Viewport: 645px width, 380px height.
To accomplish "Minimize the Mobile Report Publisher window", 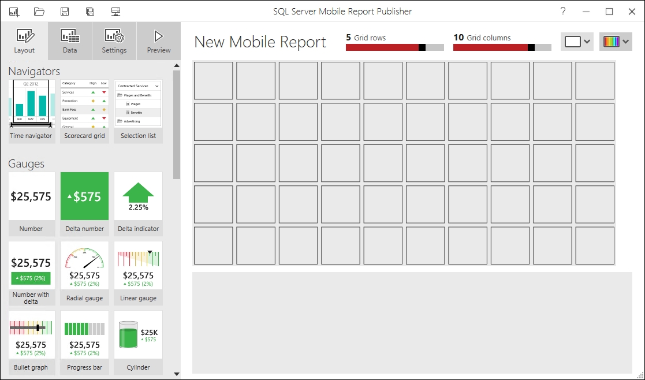I will point(586,12).
